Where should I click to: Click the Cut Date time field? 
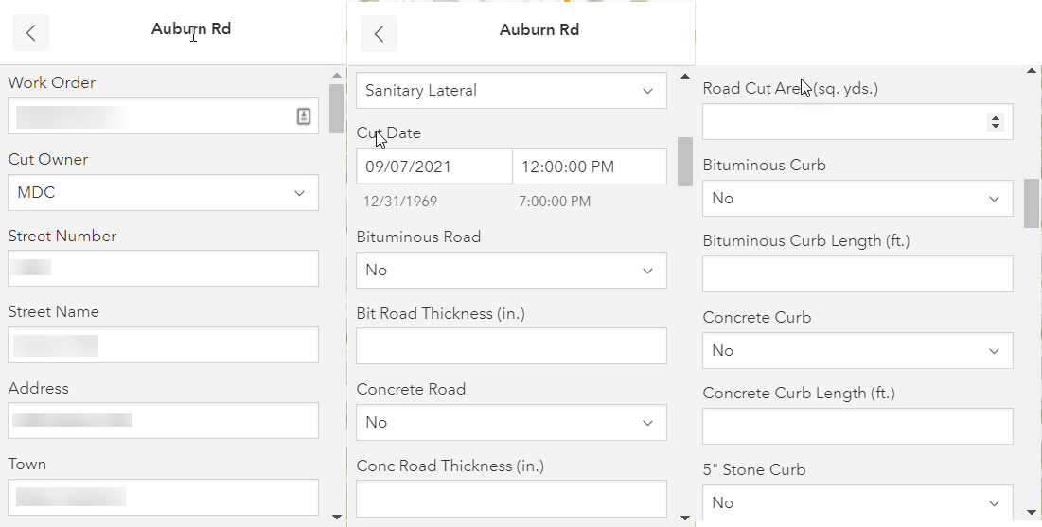click(x=589, y=167)
